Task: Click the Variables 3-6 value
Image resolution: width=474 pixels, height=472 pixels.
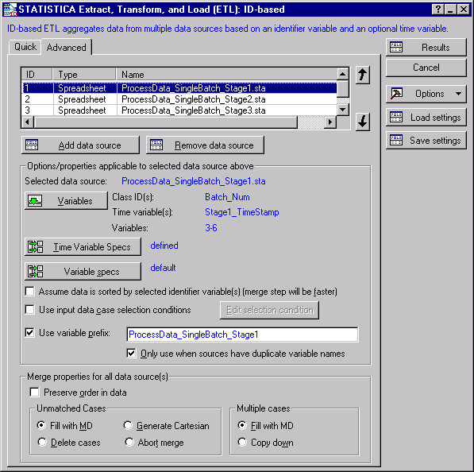Action: [x=211, y=228]
